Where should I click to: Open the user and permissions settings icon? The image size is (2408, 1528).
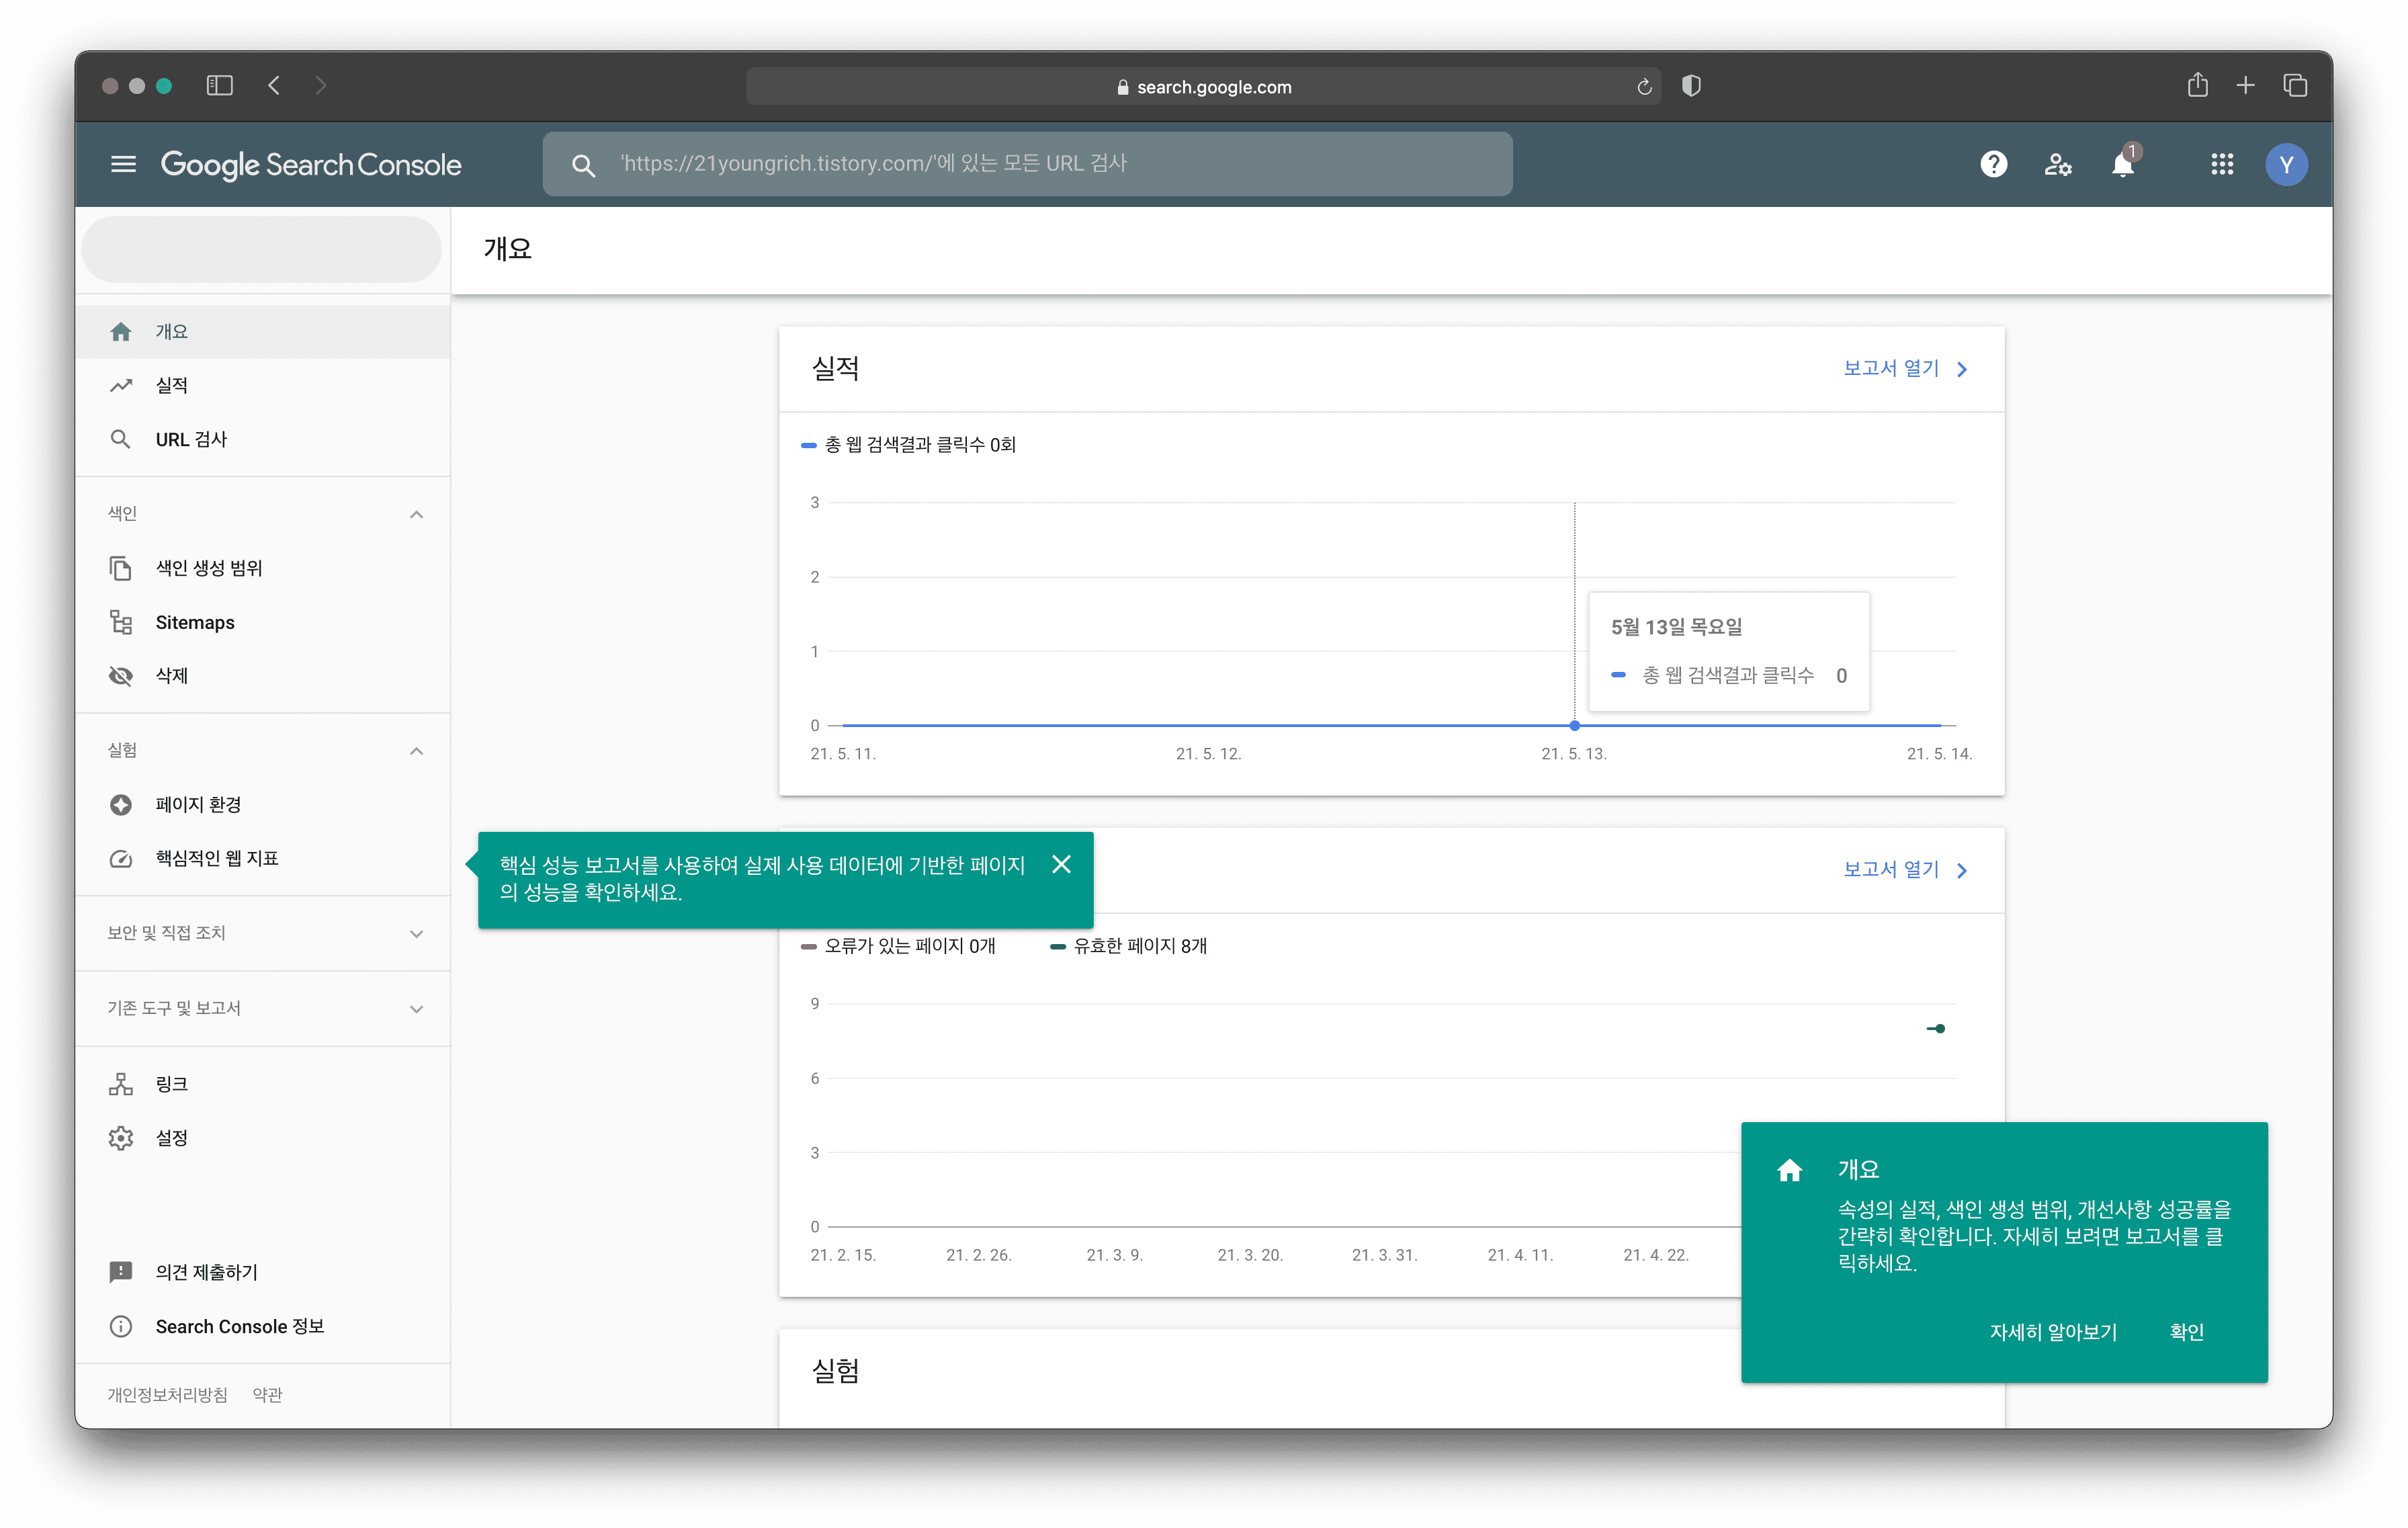pyautogui.click(x=2057, y=164)
